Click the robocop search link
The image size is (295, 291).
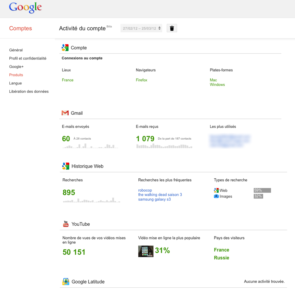[145, 190]
